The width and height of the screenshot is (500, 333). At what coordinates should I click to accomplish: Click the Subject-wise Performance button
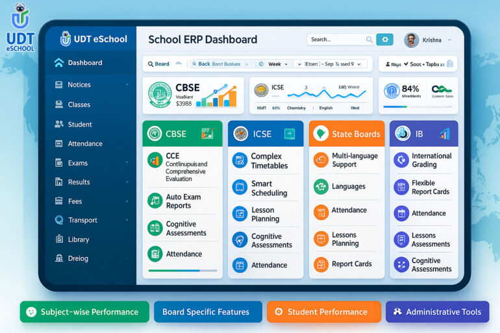pyautogui.click(x=84, y=312)
